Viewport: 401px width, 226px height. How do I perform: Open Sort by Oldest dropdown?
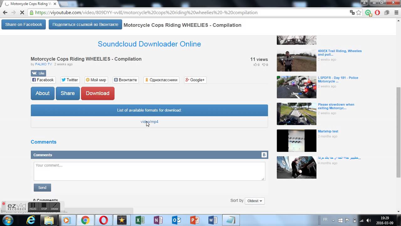point(255,201)
